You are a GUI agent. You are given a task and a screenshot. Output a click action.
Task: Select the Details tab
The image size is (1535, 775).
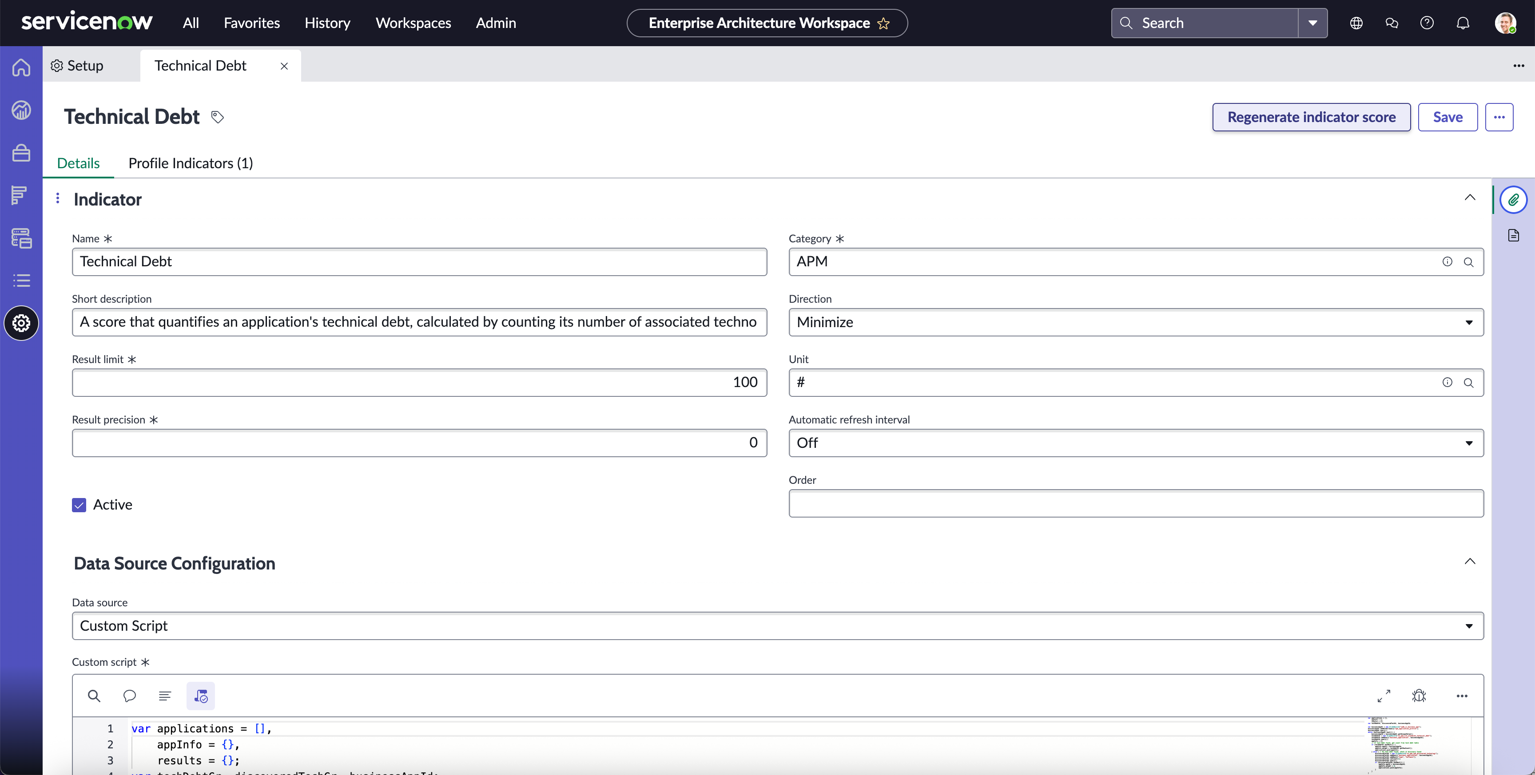click(x=78, y=163)
